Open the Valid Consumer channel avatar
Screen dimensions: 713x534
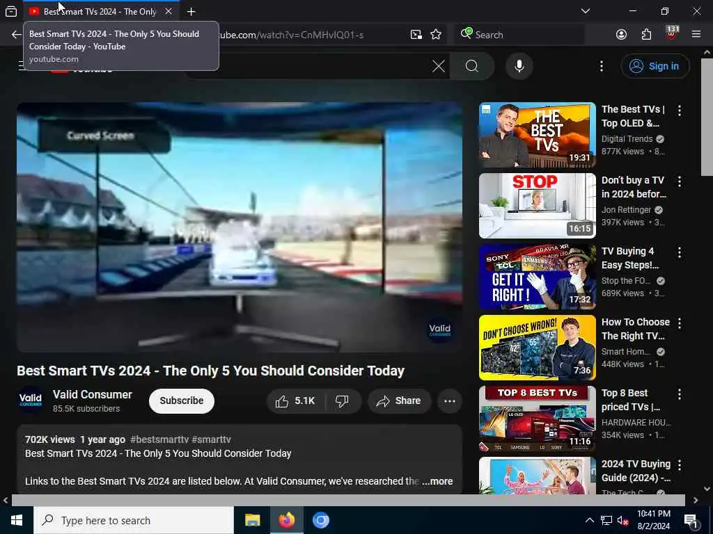coord(31,400)
